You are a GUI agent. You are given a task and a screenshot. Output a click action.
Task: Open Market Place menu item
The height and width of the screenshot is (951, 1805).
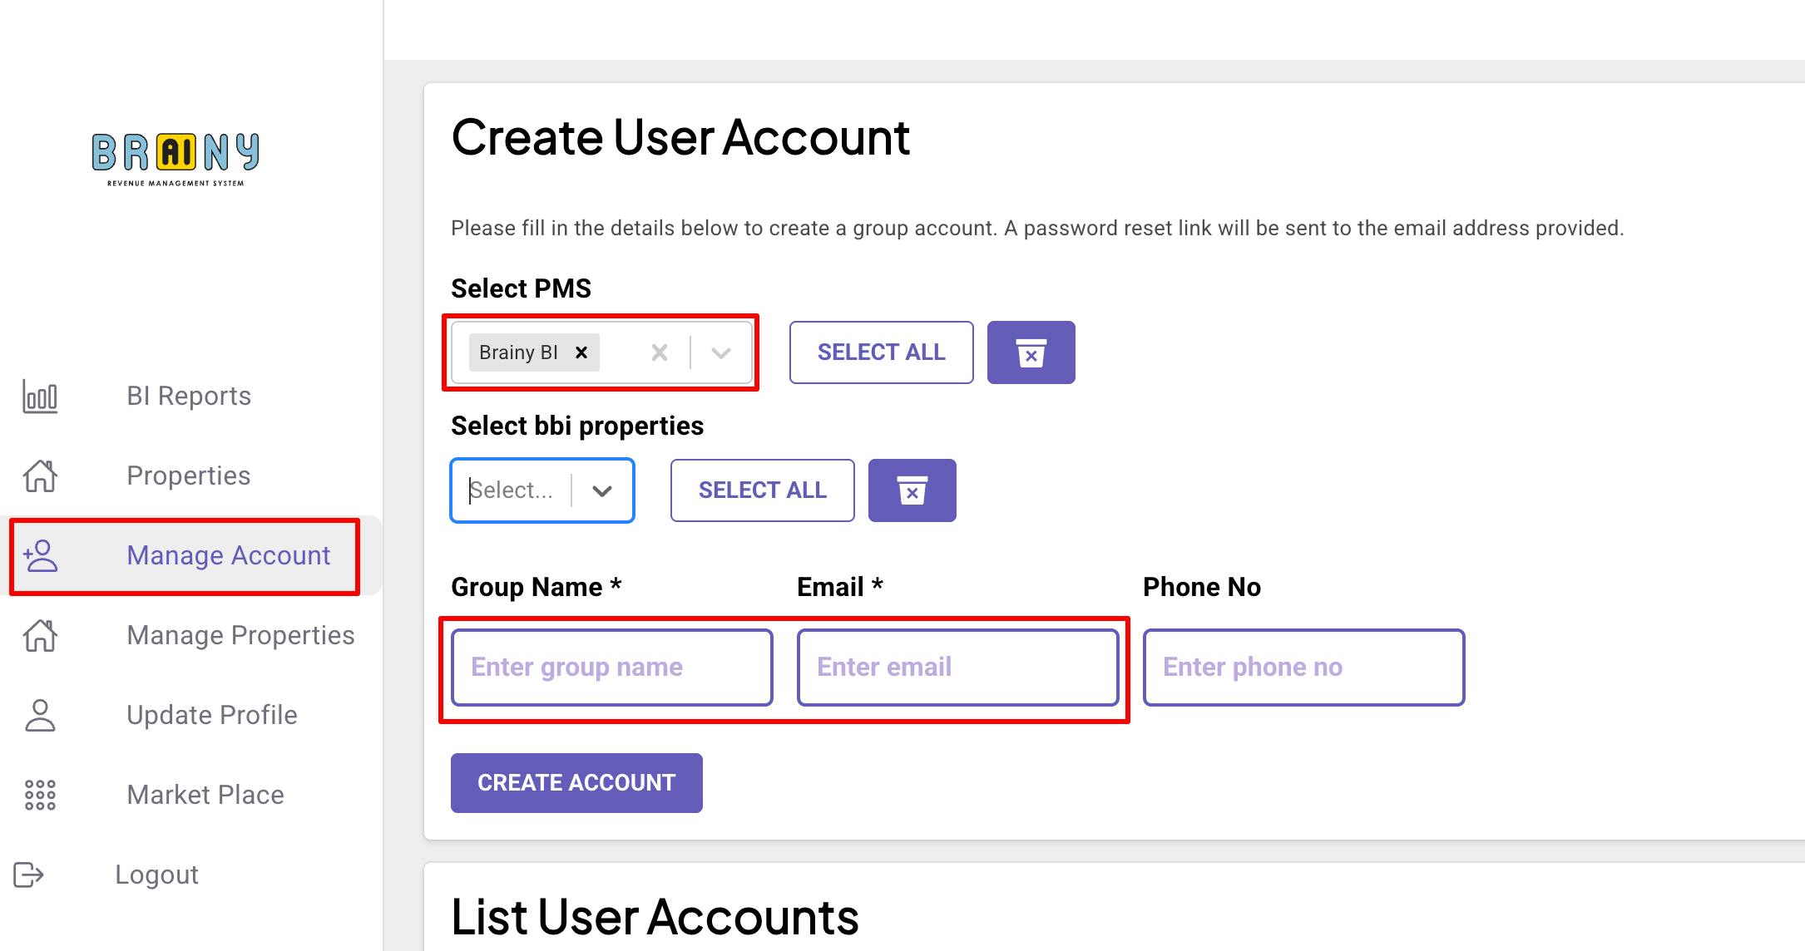(x=205, y=795)
